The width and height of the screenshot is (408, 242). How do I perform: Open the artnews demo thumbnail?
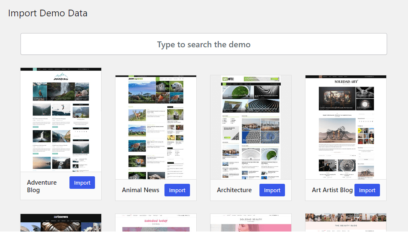click(61, 223)
